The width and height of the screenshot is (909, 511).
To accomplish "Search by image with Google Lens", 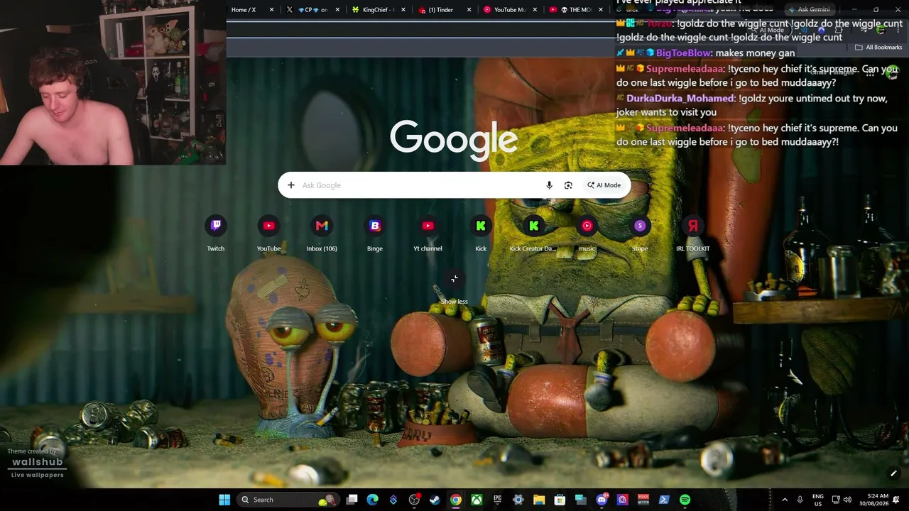I will tap(568, 185).
